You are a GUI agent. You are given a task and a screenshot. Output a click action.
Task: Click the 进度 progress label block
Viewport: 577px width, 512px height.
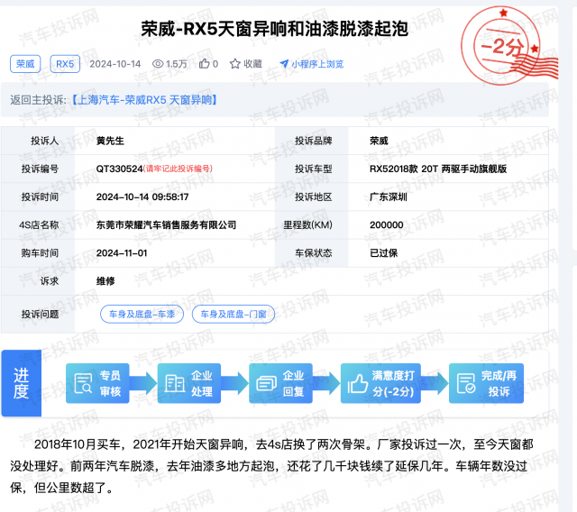click(x=22, y=383)
